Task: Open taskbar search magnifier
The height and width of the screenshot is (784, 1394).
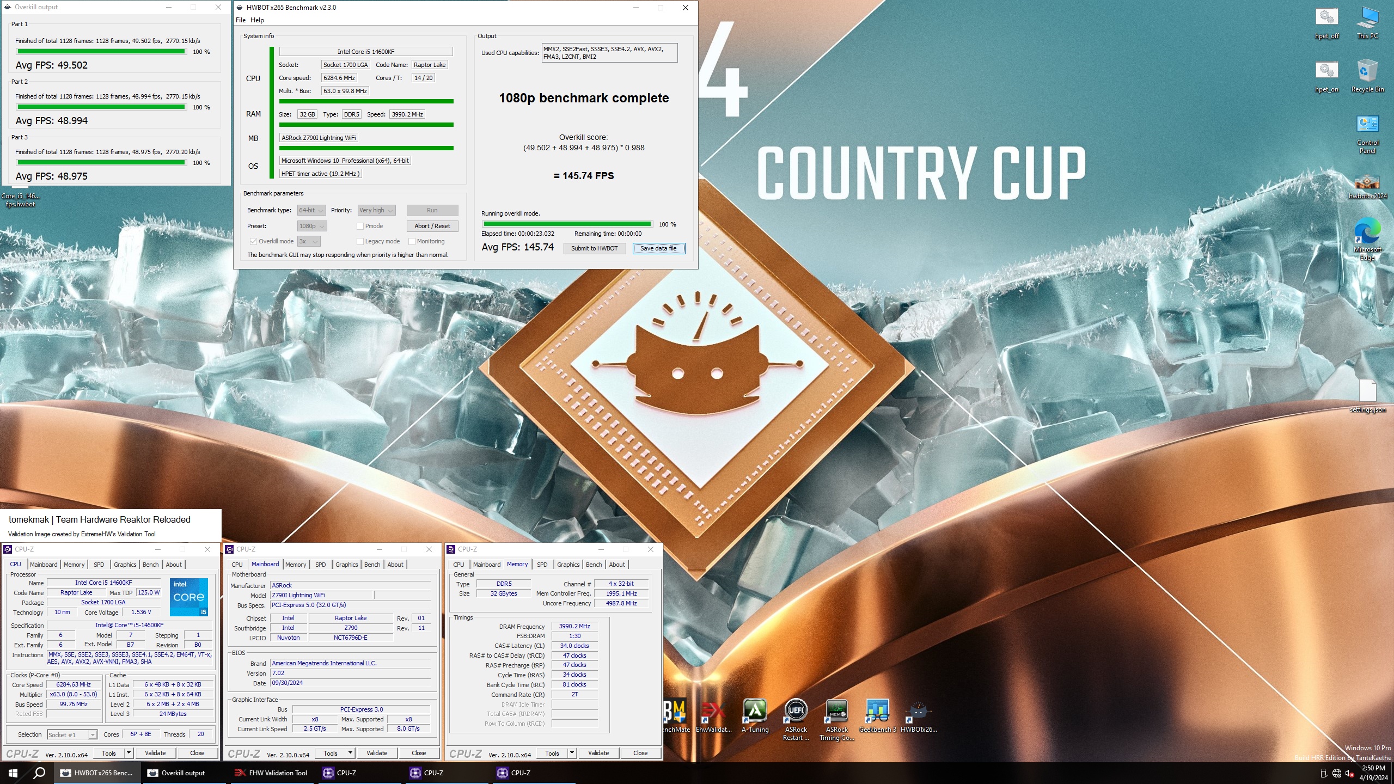Action: [39, 773]
